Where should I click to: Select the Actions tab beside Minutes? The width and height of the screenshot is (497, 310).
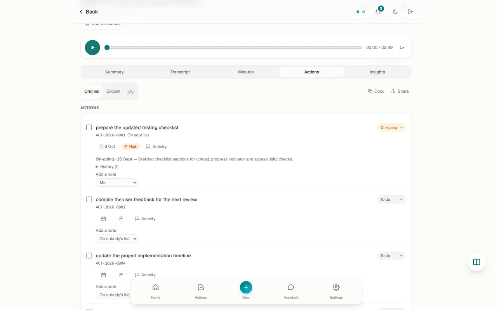click(x=311, y=72)
